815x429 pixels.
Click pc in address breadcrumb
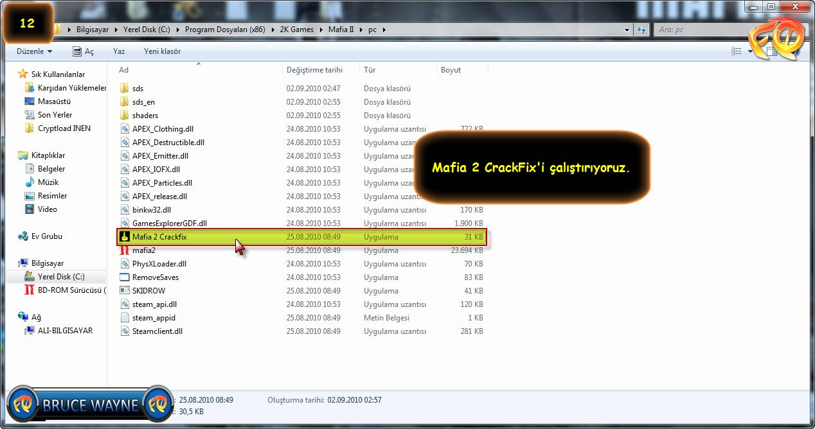coord(372,30)
